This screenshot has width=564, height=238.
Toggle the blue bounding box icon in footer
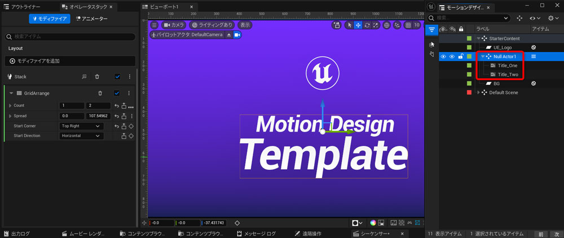(417, 223)
